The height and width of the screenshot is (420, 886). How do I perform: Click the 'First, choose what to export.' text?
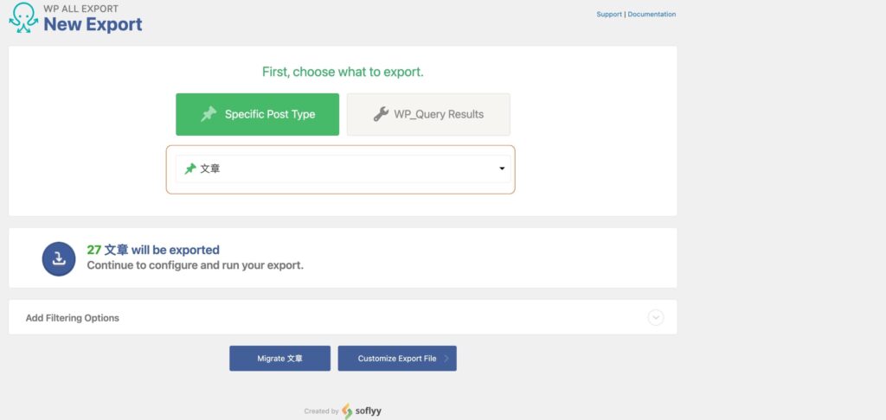pyautogui.click(x=343, y=73)
